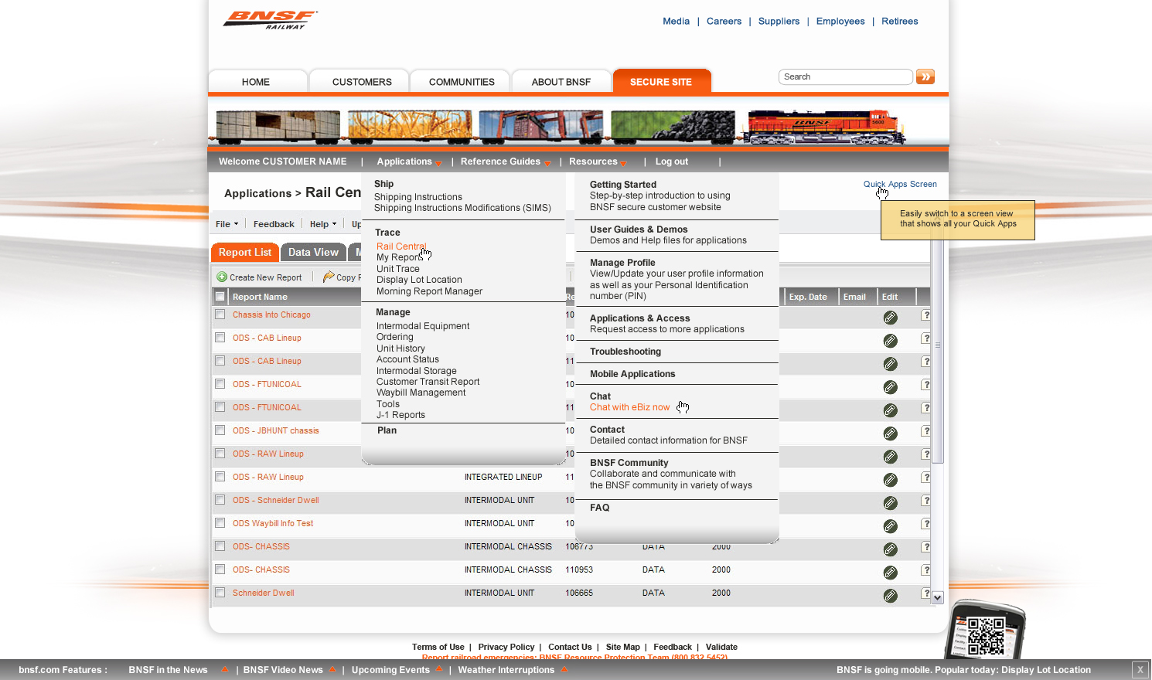Select the Report List tab

click(245, 252)
